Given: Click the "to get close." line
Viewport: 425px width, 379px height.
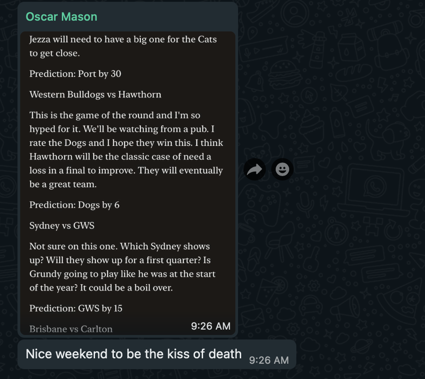Looking at the screenshot, I should pyautogui.click(x=54, y=53).
